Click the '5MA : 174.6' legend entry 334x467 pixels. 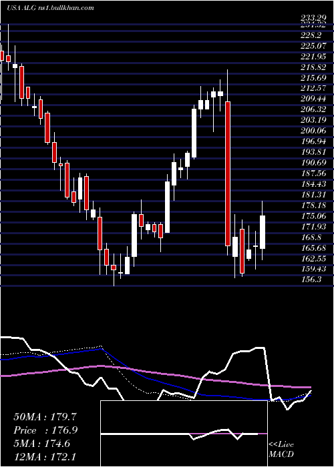tap(41, 444)
